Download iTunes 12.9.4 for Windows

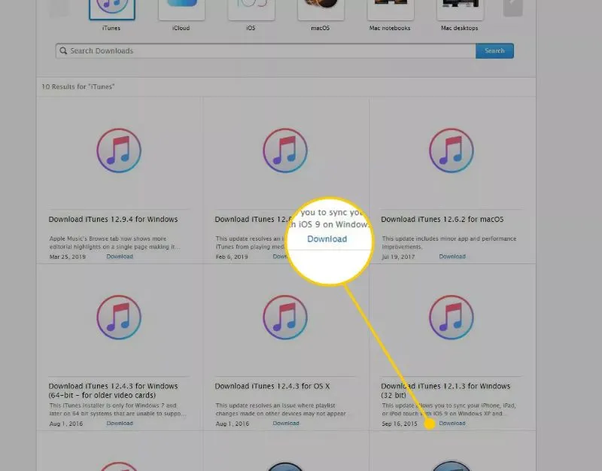coord(120,257)
